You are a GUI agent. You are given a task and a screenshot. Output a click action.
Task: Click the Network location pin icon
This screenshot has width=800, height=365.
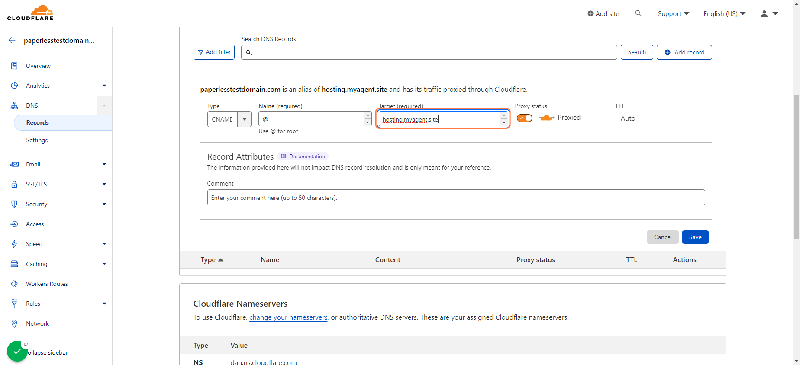[x=14, y=323]
